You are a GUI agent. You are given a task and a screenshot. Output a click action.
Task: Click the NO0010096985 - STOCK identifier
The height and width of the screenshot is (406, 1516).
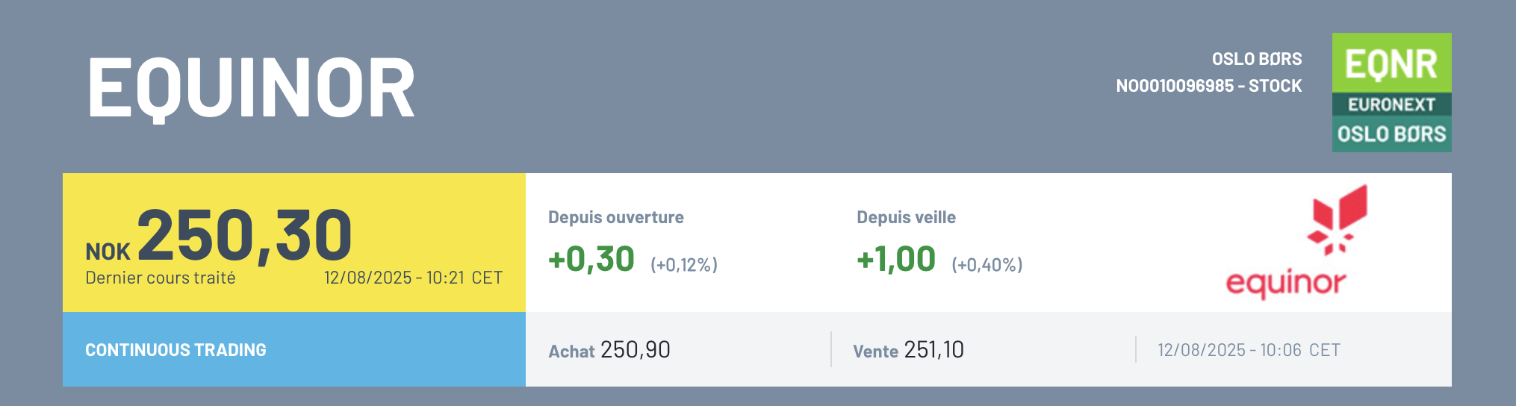point(1209,86)
